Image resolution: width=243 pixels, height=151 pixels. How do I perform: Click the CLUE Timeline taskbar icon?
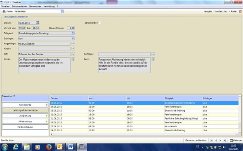82,147
